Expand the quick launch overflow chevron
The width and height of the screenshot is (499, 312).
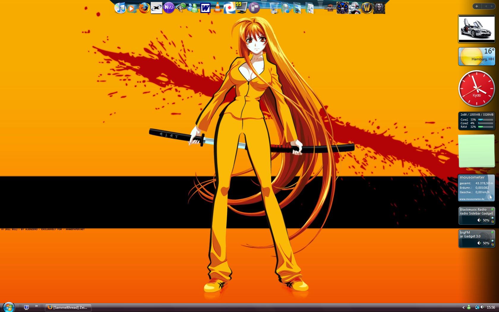pos(36,306)
